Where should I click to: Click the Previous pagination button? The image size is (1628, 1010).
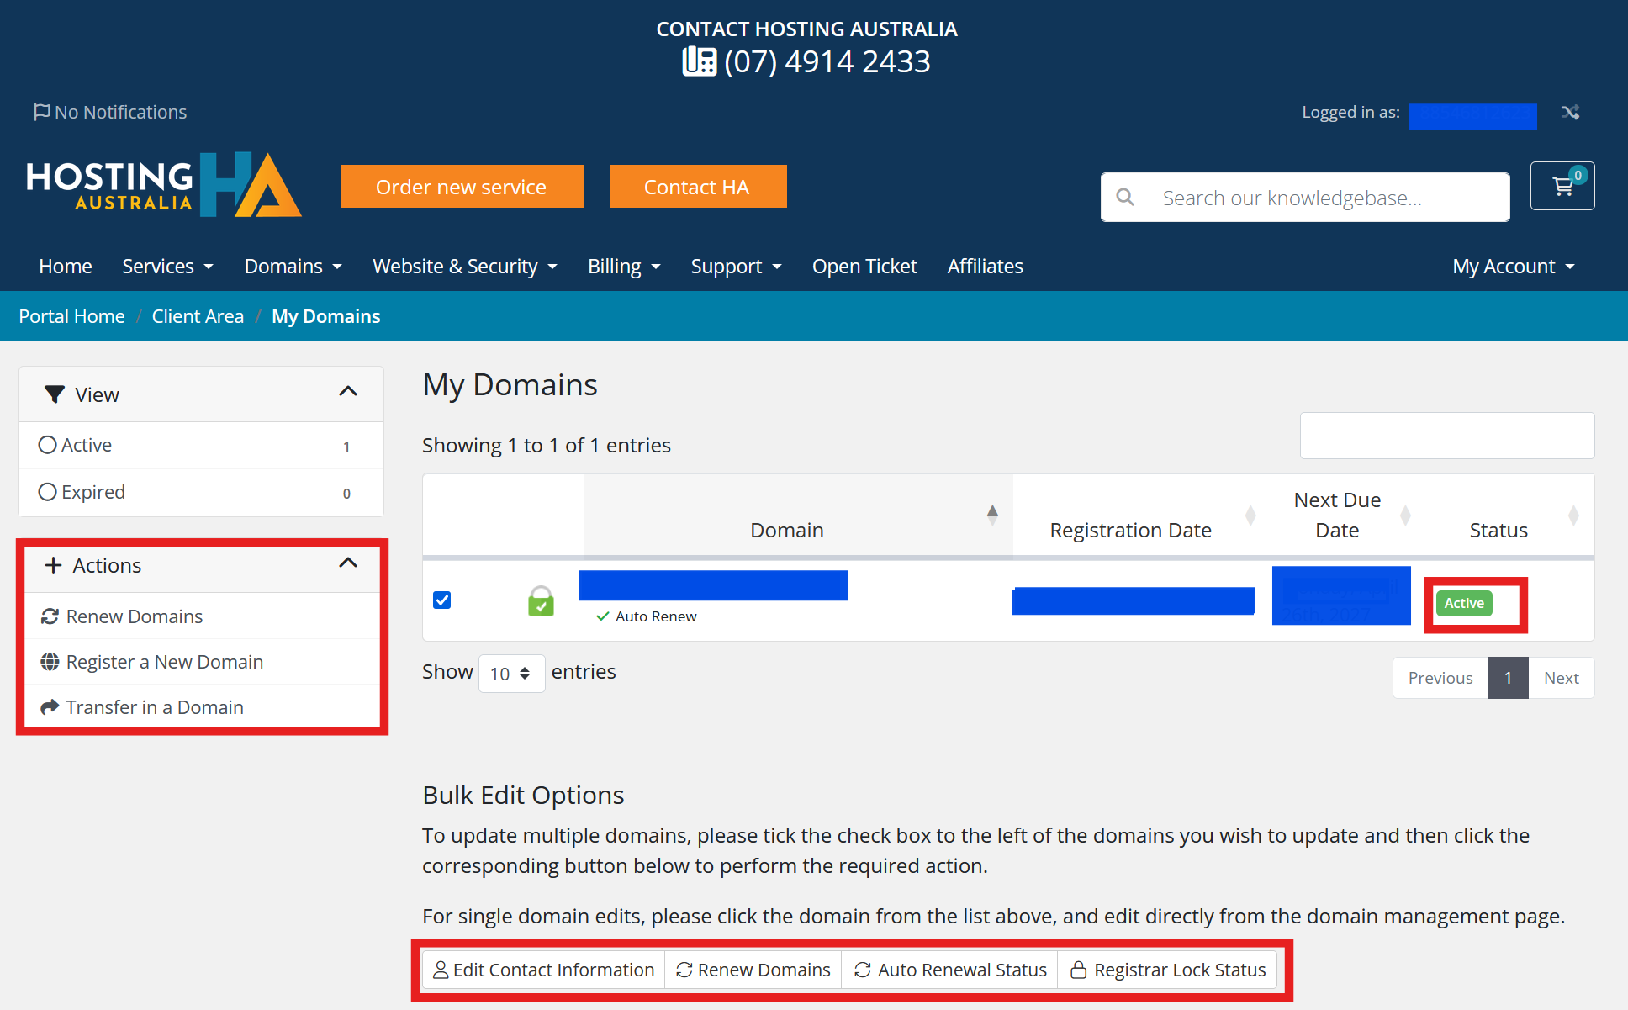(x=1440, y=678)
